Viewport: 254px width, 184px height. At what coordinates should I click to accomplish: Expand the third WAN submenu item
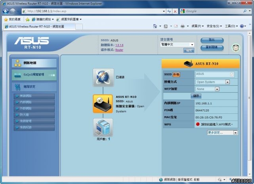tap(34, 109)
